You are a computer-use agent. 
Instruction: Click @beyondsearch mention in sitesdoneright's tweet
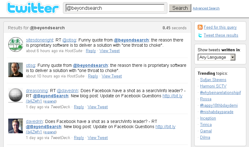pyautogui.click(x=131, y=40)
